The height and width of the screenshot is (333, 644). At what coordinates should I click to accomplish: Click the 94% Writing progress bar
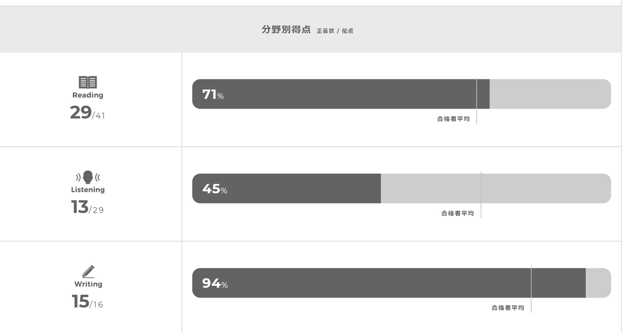point(401,283)
